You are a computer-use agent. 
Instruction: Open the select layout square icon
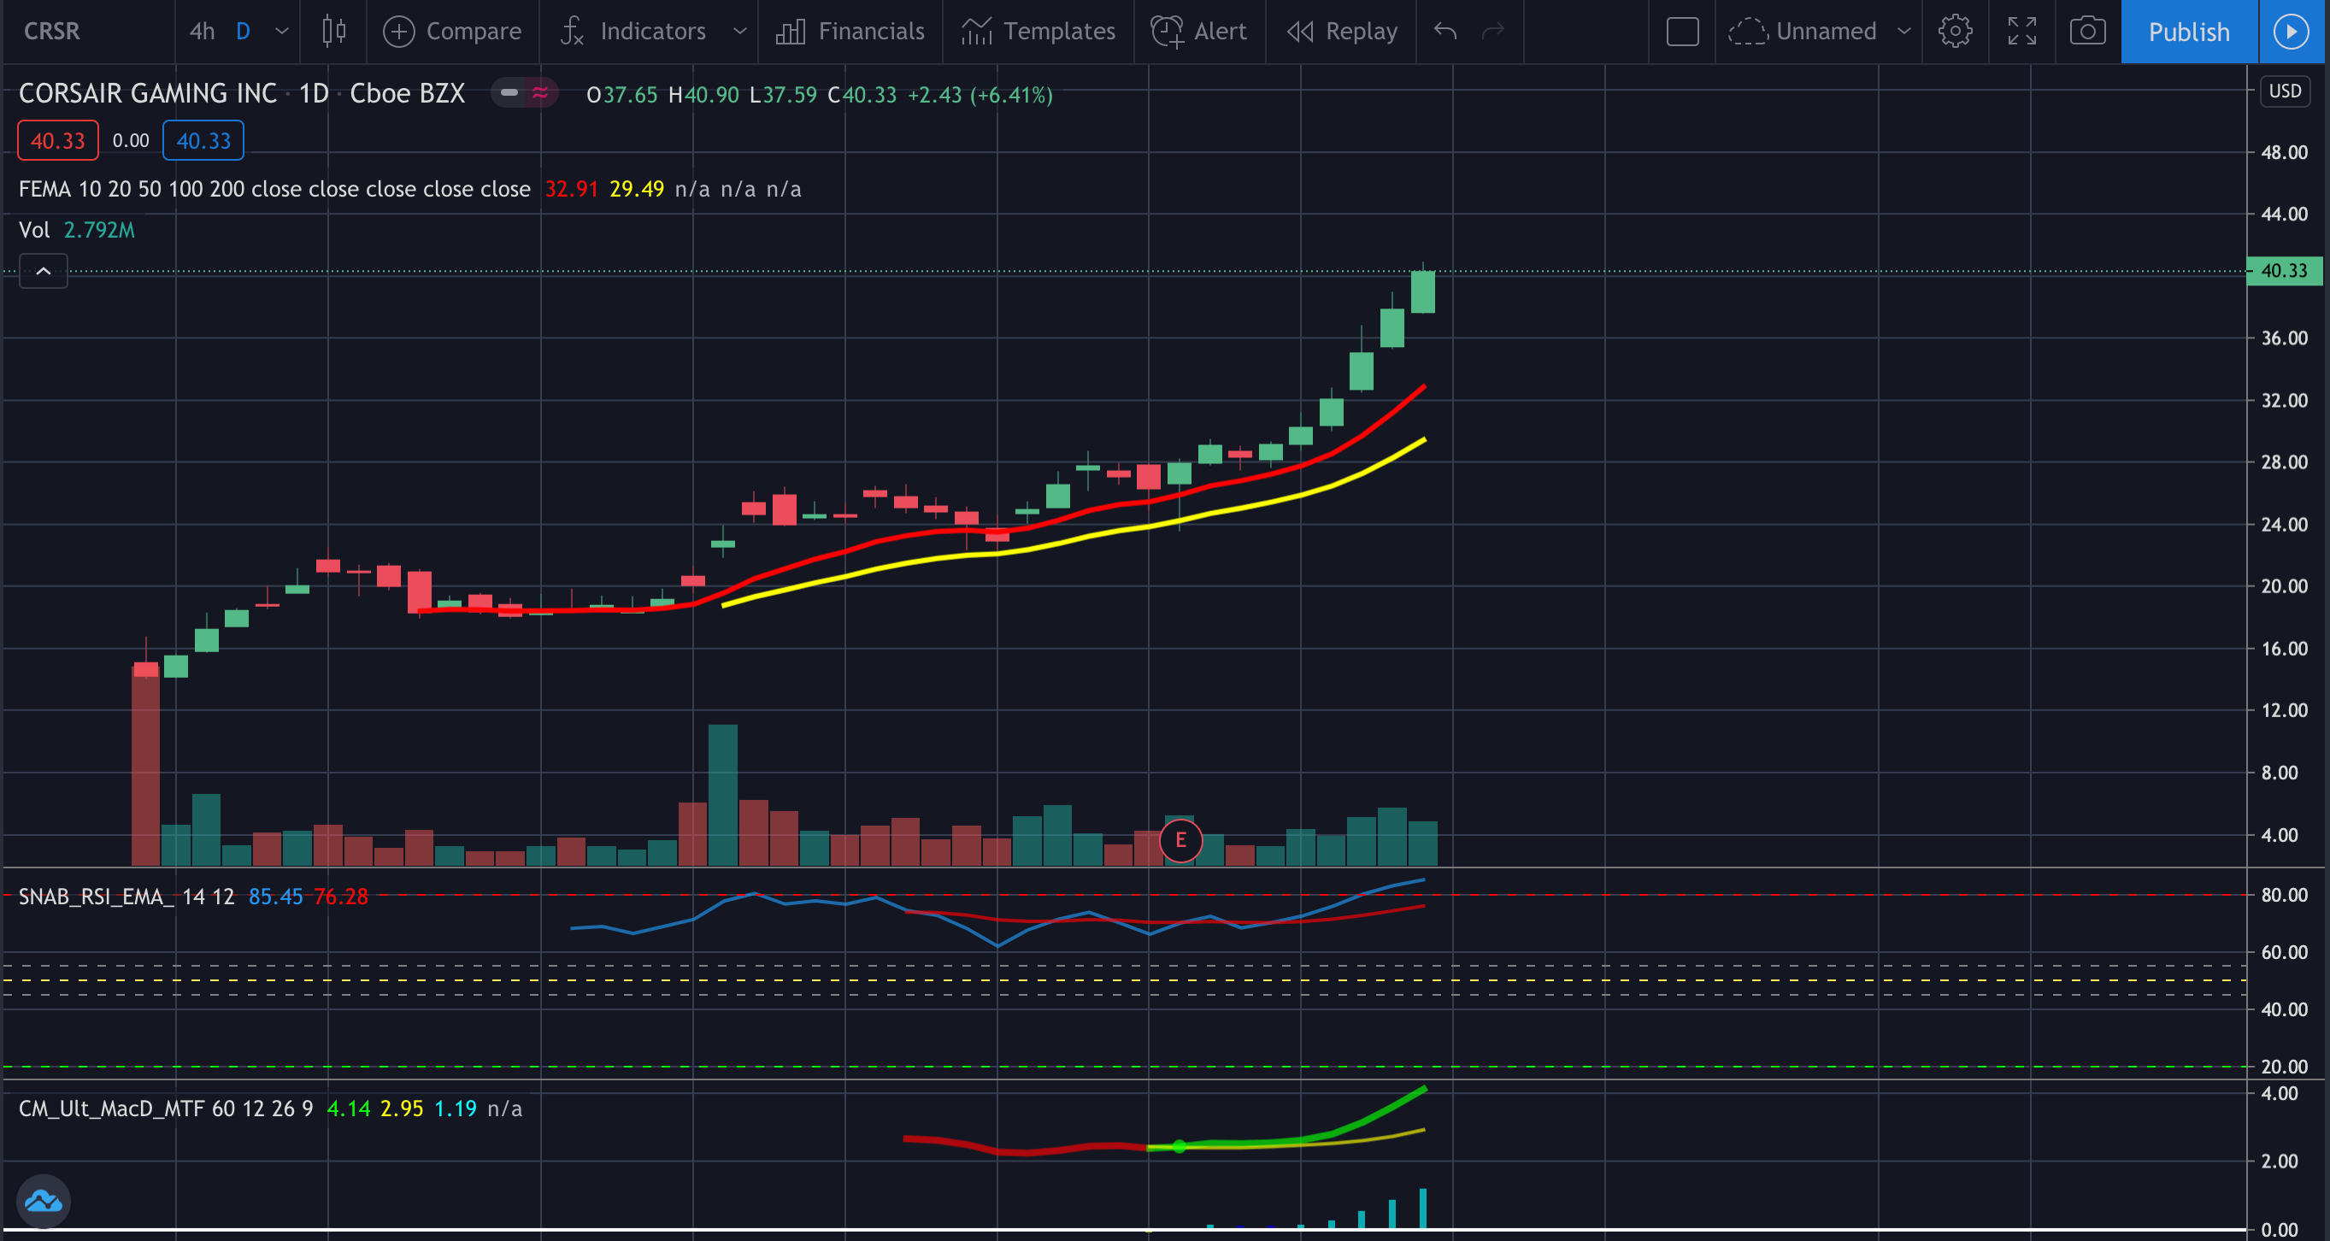click(x=1682, y=32)
